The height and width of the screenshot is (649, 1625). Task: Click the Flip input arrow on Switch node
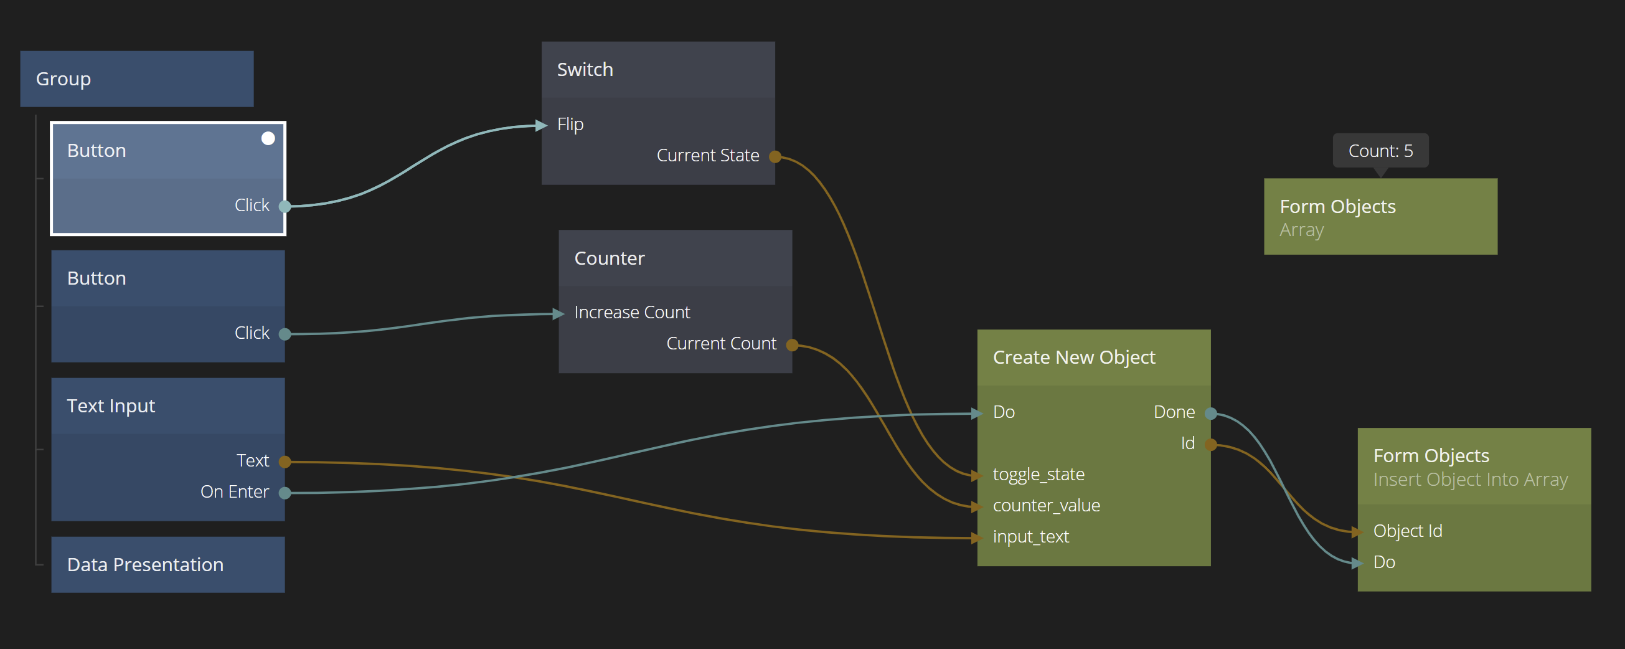[542, 125]
